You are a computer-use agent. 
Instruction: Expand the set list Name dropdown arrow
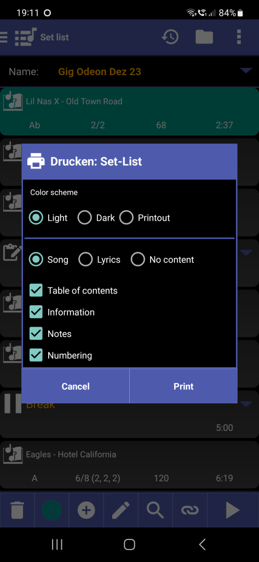[246, 71]
